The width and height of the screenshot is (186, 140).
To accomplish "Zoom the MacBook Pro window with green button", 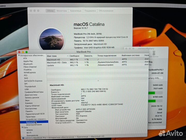I will pos(26,52).
